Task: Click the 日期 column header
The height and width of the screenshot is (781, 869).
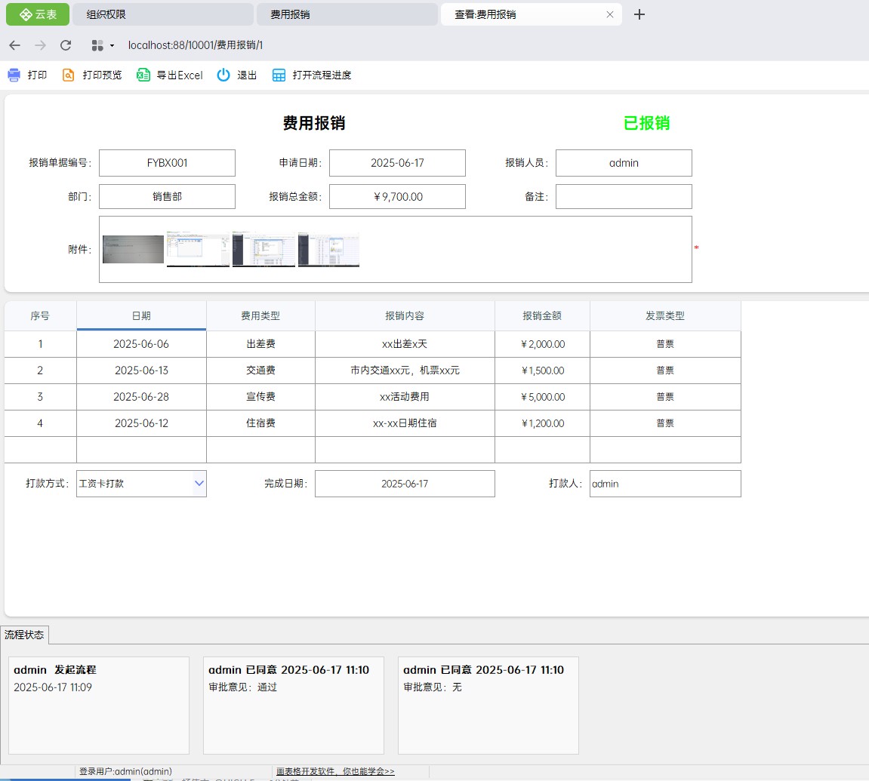Action: (141, 315)
